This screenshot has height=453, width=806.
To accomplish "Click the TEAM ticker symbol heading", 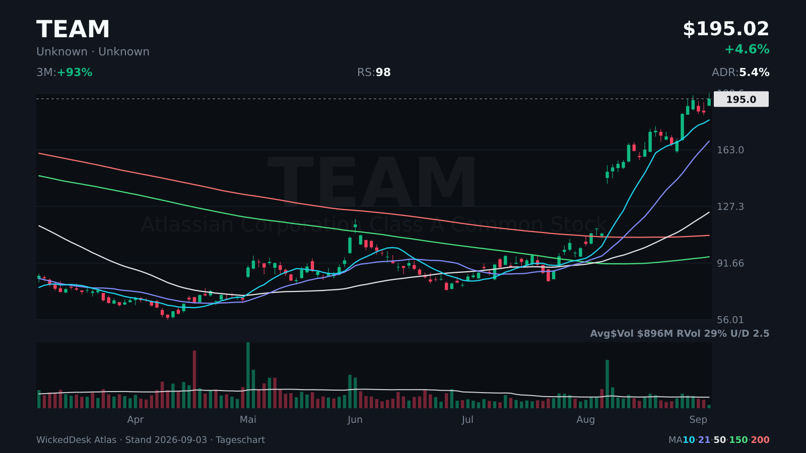I will (73, 29).
